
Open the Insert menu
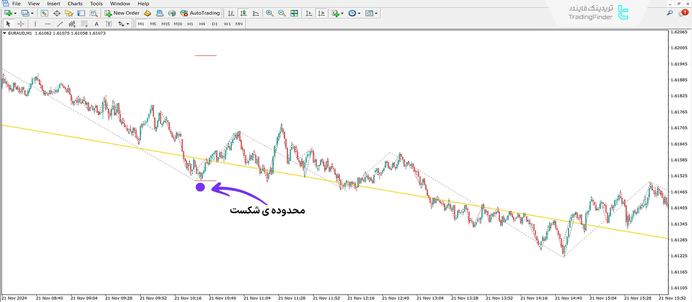click(x=54, y=3)
